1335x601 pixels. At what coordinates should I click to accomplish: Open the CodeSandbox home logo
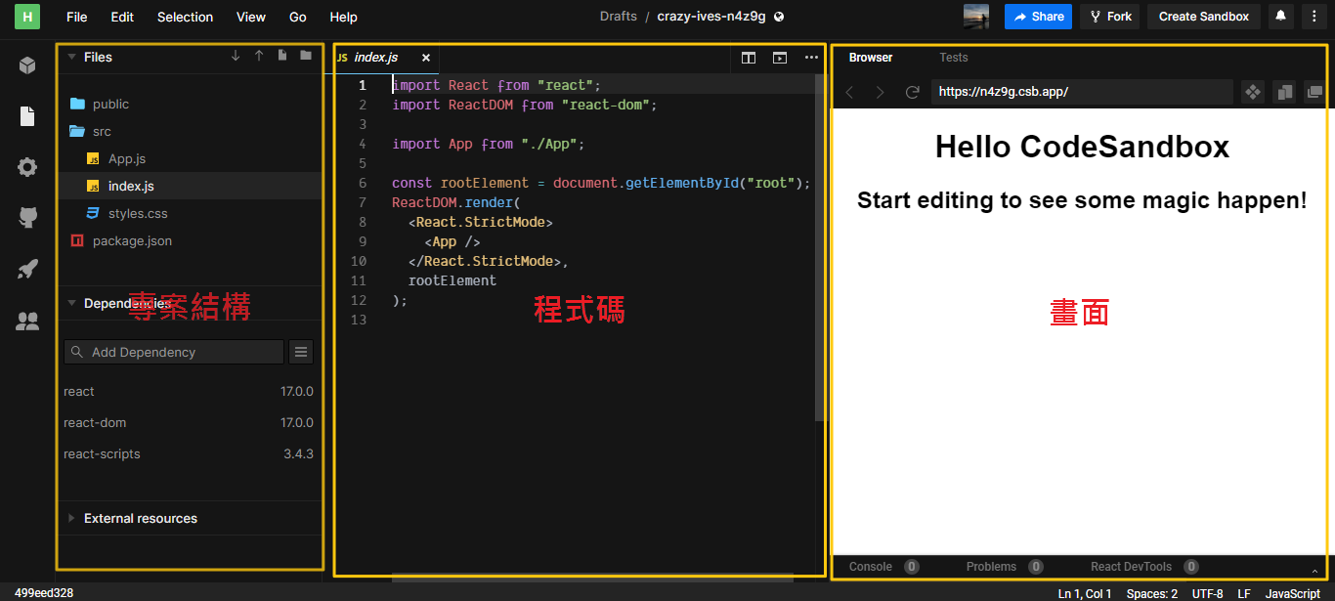click(26, 17)
